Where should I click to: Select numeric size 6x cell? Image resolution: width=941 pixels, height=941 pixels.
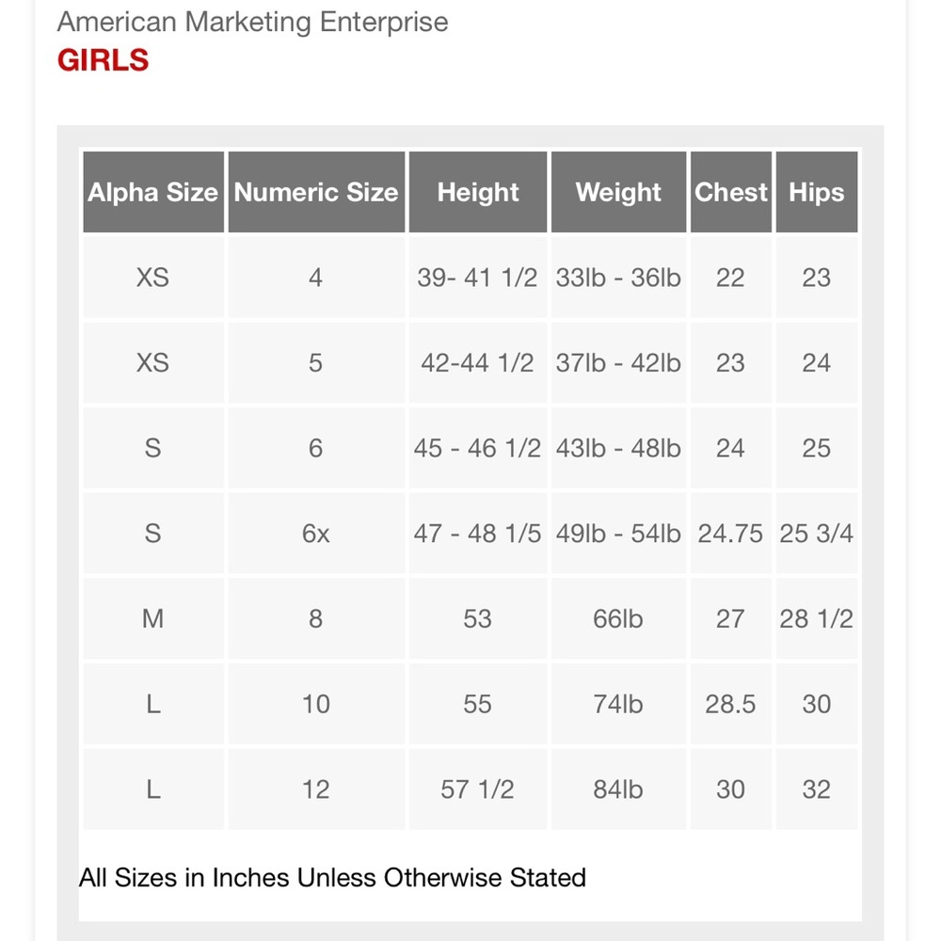pyautogui.click(x=316, y=533)
